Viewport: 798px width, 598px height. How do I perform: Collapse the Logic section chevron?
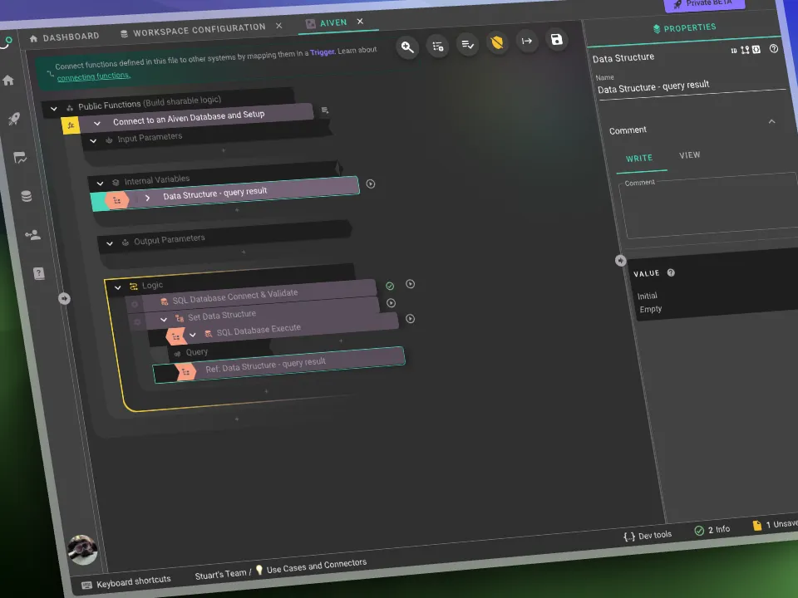pyautogui.click(x=118, y=287)
